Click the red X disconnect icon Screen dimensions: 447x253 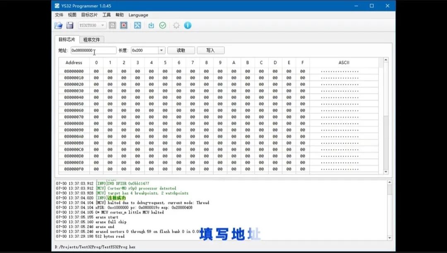124,25
